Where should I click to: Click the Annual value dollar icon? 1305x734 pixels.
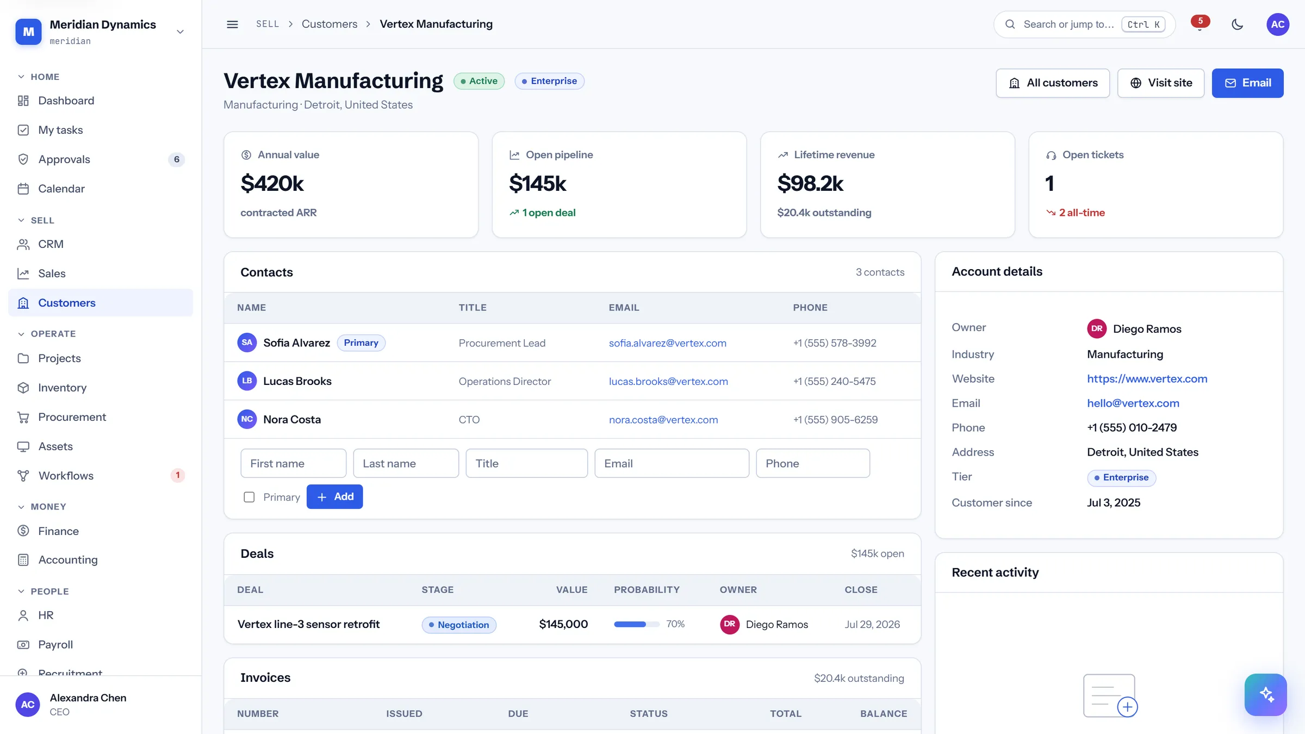click(246, 155)
